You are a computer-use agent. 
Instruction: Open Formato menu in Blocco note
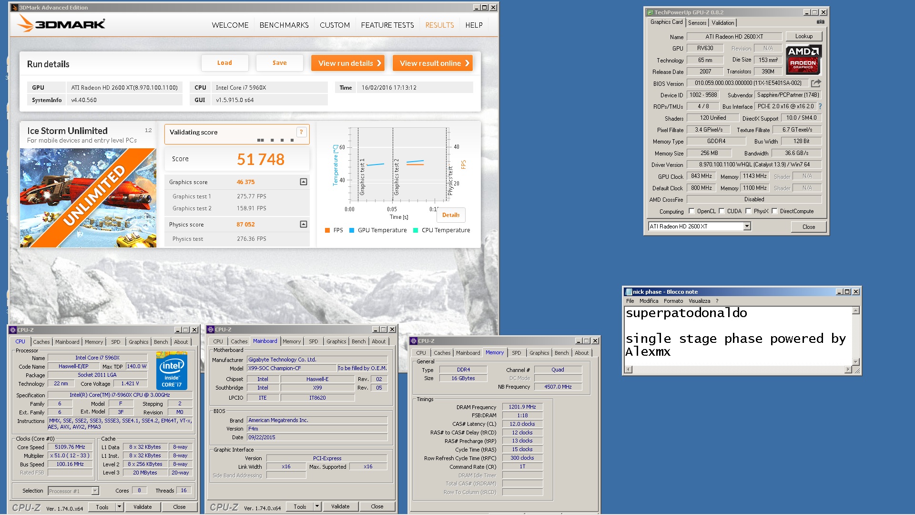tap(673, 301)
